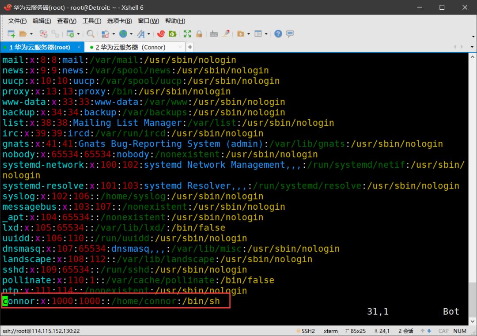Click the ssh://root@114.115.152.130:22 status text

(x=41, y=331)
